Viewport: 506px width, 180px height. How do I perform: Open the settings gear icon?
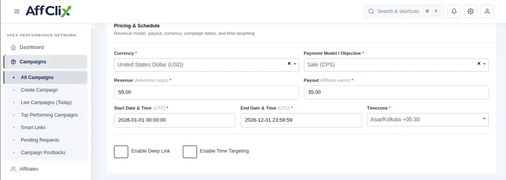click(471, 11)
